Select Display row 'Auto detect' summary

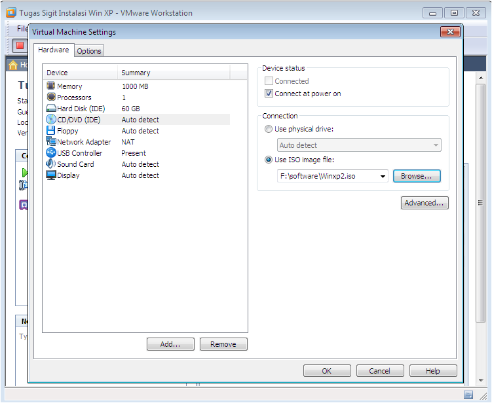point(140,175)
